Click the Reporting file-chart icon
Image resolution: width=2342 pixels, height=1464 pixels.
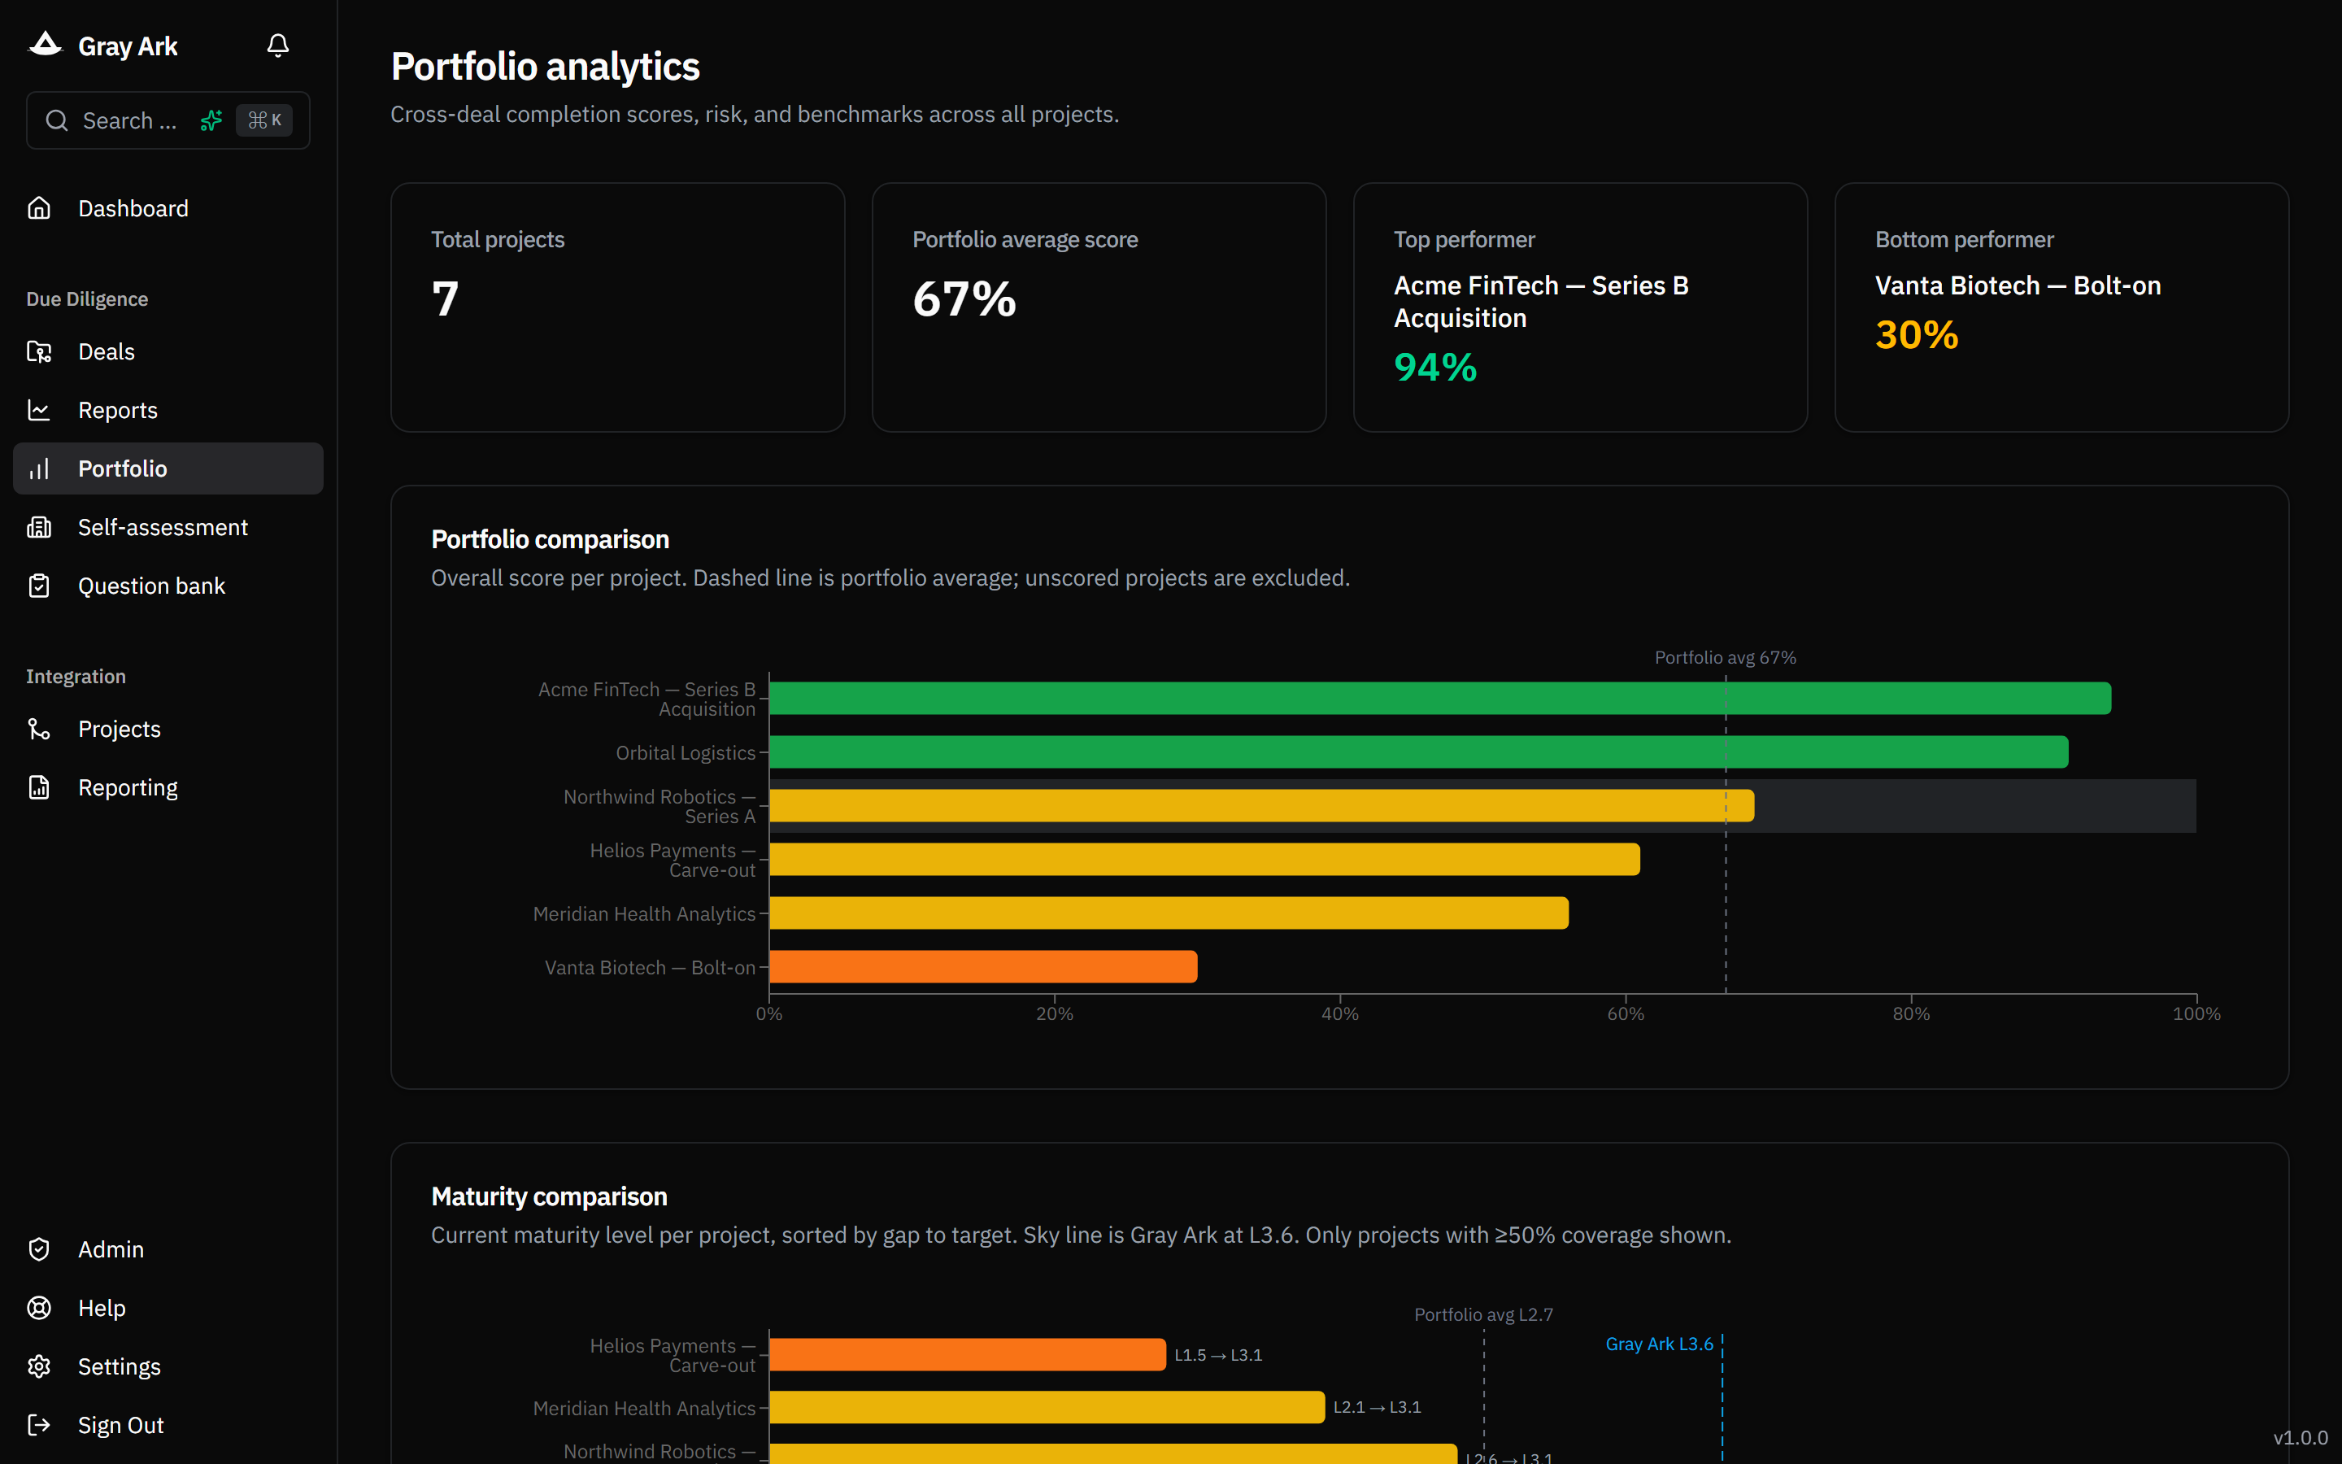click(x=39, y=788)
